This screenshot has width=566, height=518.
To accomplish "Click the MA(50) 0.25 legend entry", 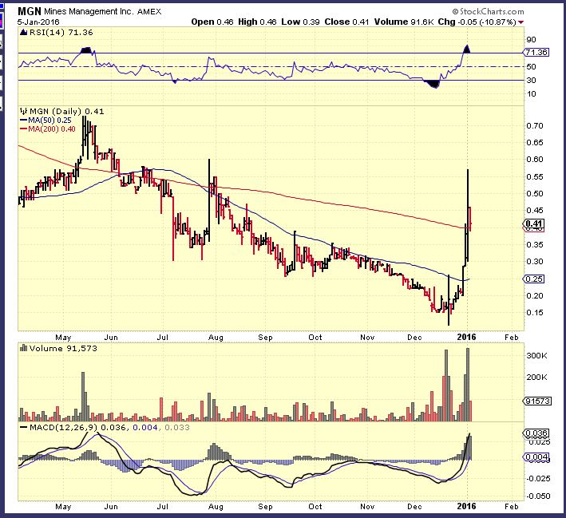I will pyautogui.click(x=49, y=121).
